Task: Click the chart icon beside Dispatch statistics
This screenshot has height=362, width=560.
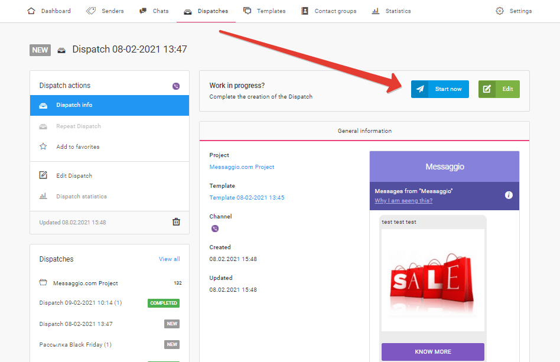Action: (x=43, y=196)
